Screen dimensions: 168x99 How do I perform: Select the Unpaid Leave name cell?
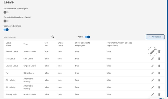(x=12, y=66)
